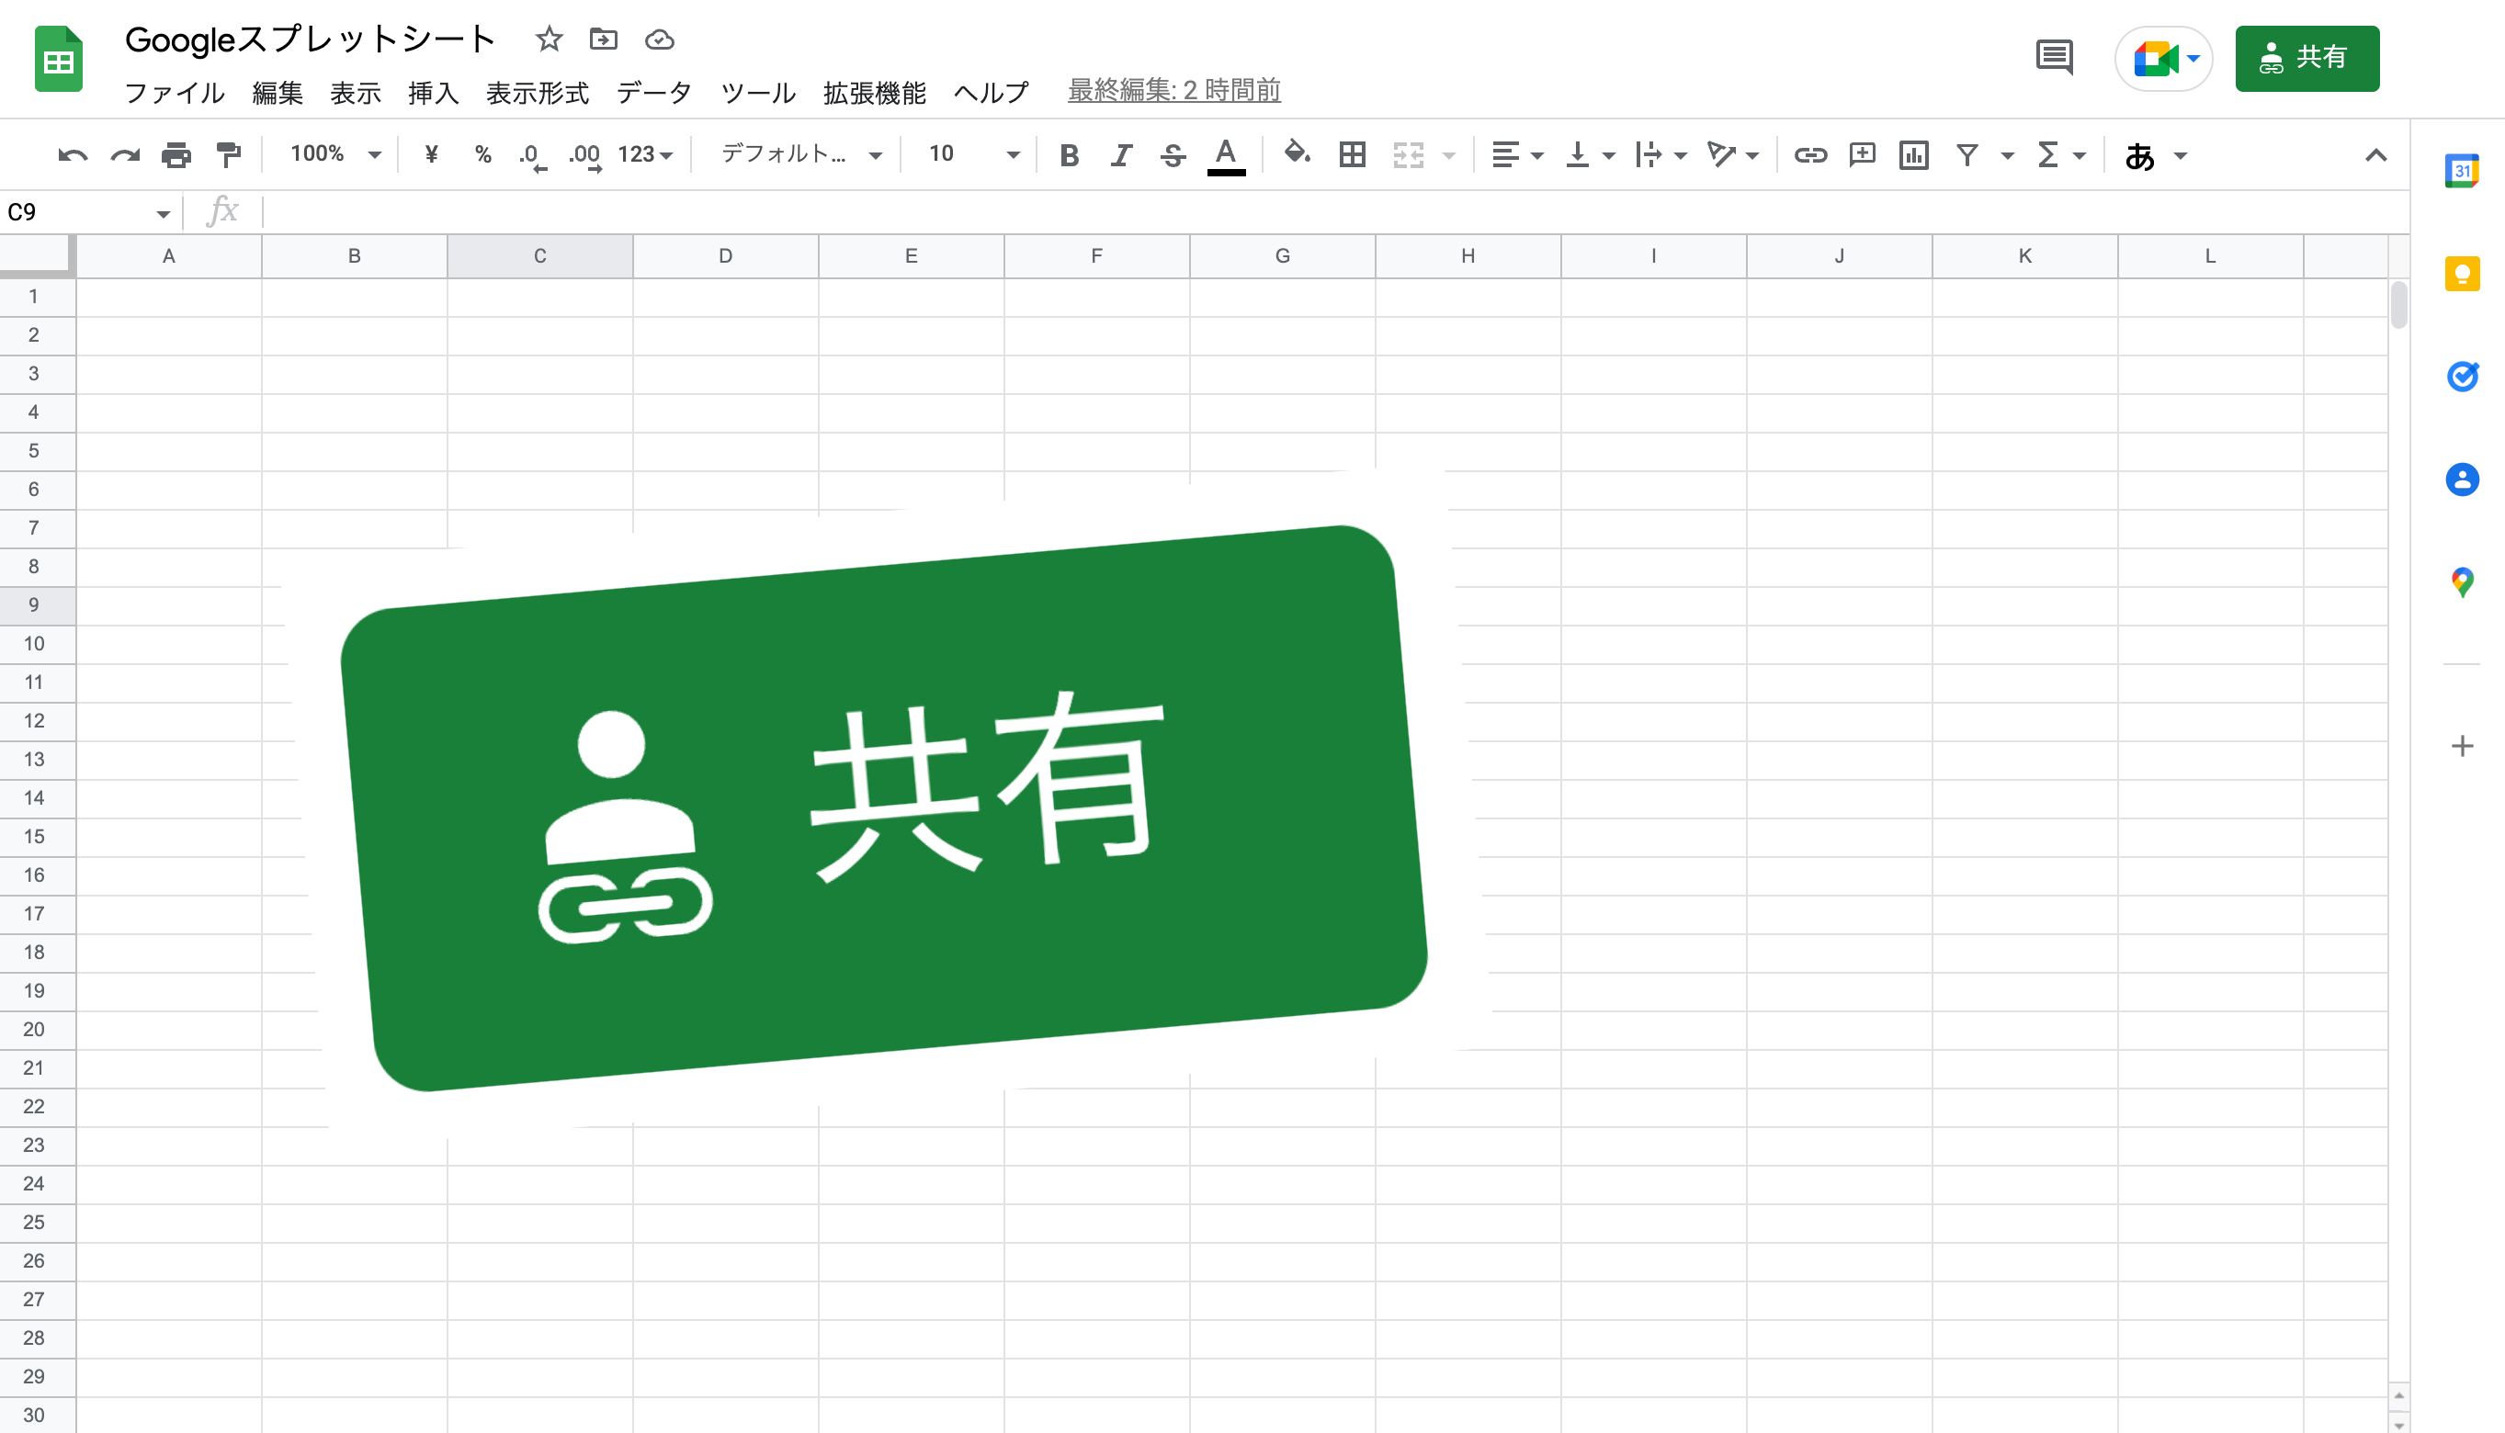The height and width of the screenshot is (1433, 2505).
Task: Increase decimal places
Action: click(585, 155)
